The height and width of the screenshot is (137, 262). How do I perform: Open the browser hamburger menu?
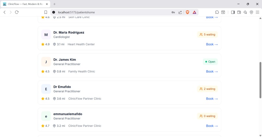pyautogui.click(x=257, y=12)
